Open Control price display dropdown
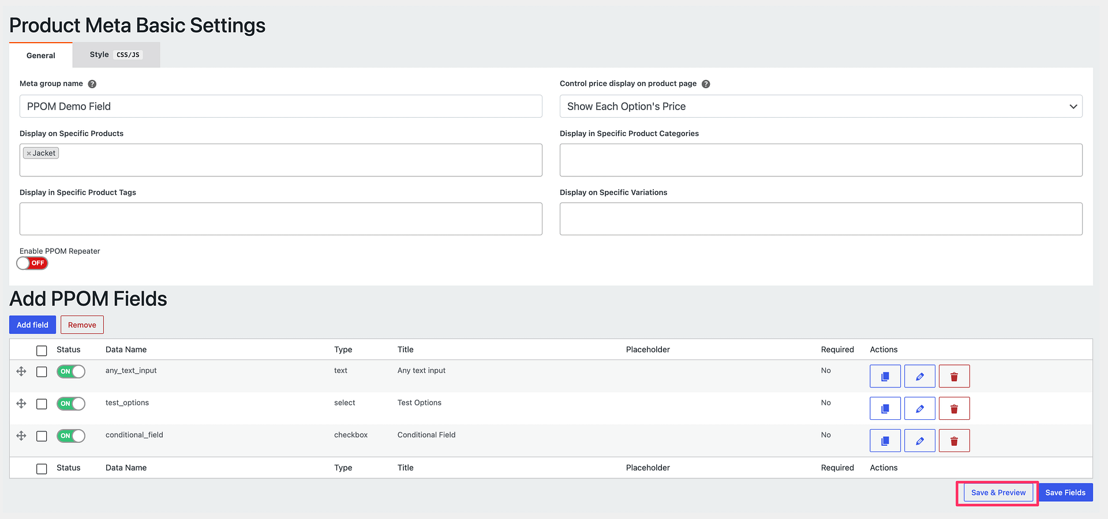The image size is (1108, 519). (821, 106)
